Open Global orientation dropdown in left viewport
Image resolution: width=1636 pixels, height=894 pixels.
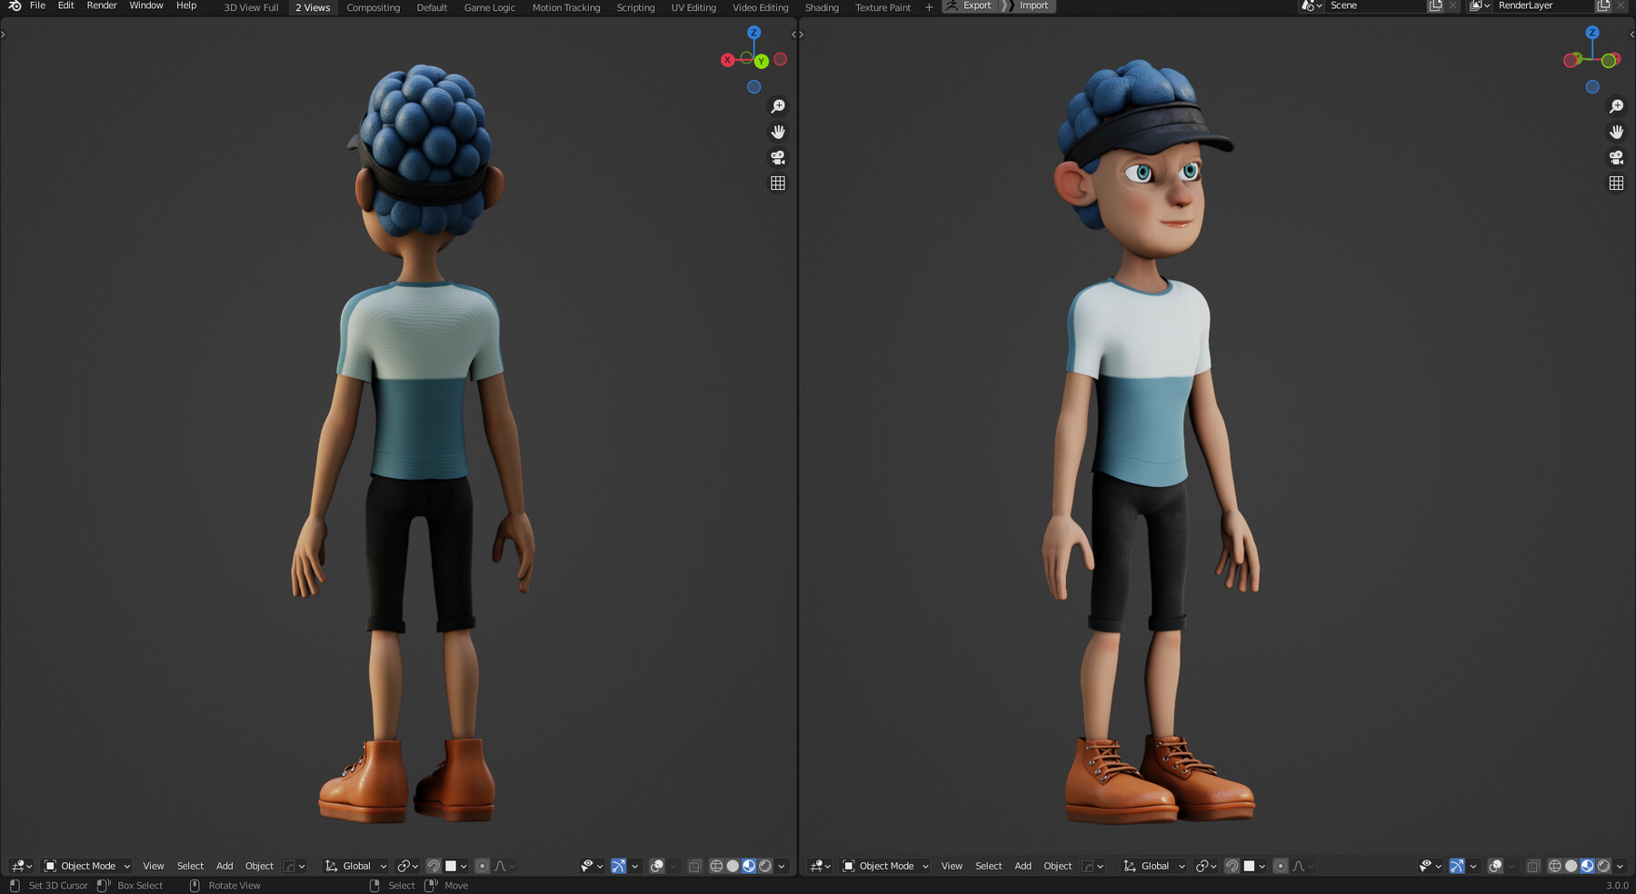tap(355, 866)
